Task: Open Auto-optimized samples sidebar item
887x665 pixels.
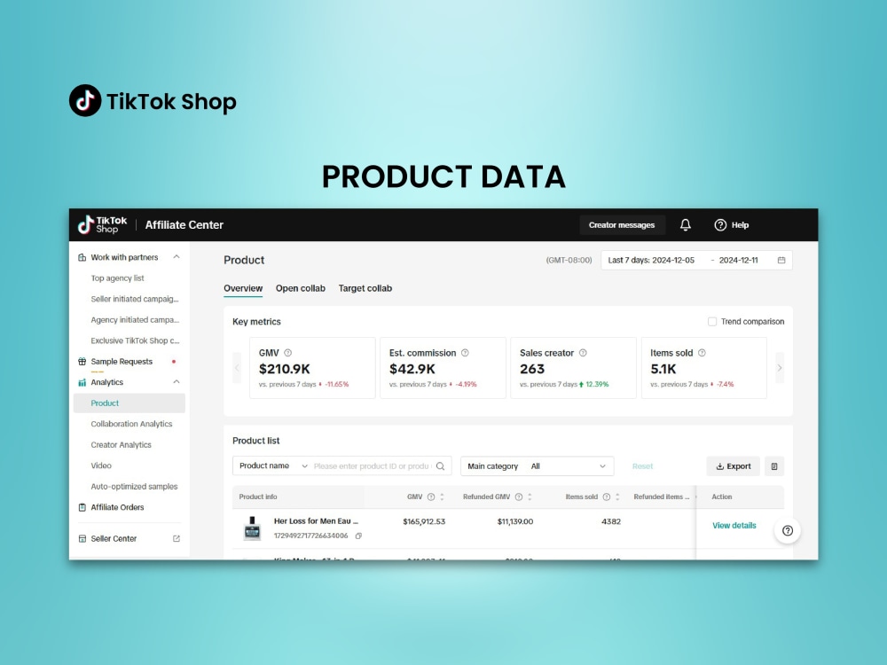Action: pos(134,486)
